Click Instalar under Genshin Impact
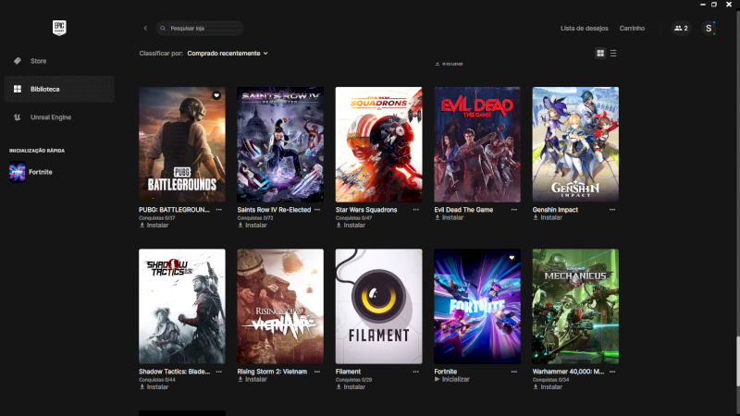The height and width of the screenshot is (416, 740). pyautogui.click(x=551, y=218)
